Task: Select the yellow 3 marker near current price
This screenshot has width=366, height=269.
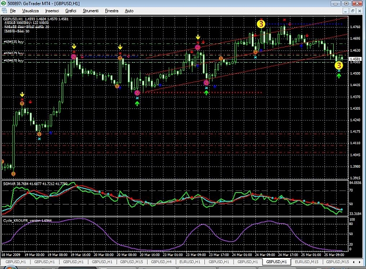Action: click(338, 66)
